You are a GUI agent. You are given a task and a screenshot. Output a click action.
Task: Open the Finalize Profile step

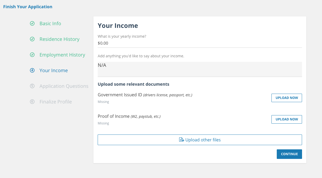(56, 102)
